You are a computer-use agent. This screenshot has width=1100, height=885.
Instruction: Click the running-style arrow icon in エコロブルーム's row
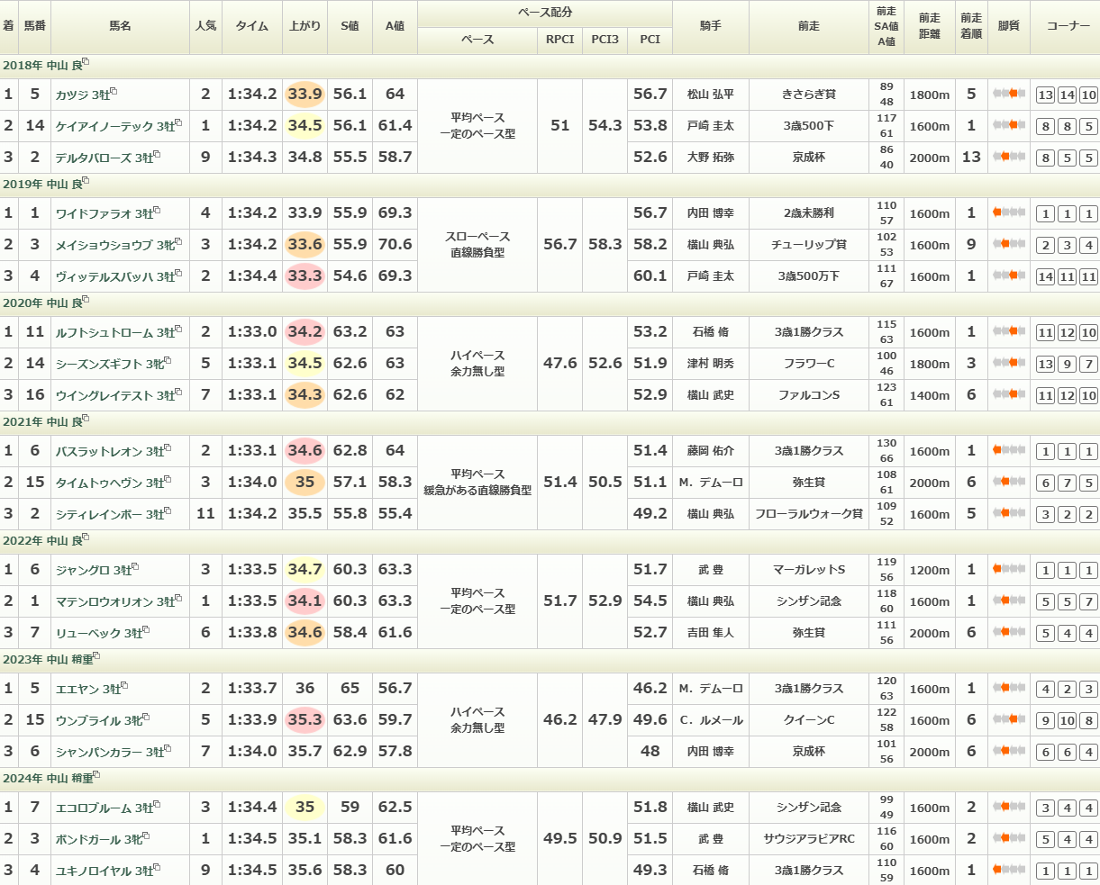(x=1009, y=808)
